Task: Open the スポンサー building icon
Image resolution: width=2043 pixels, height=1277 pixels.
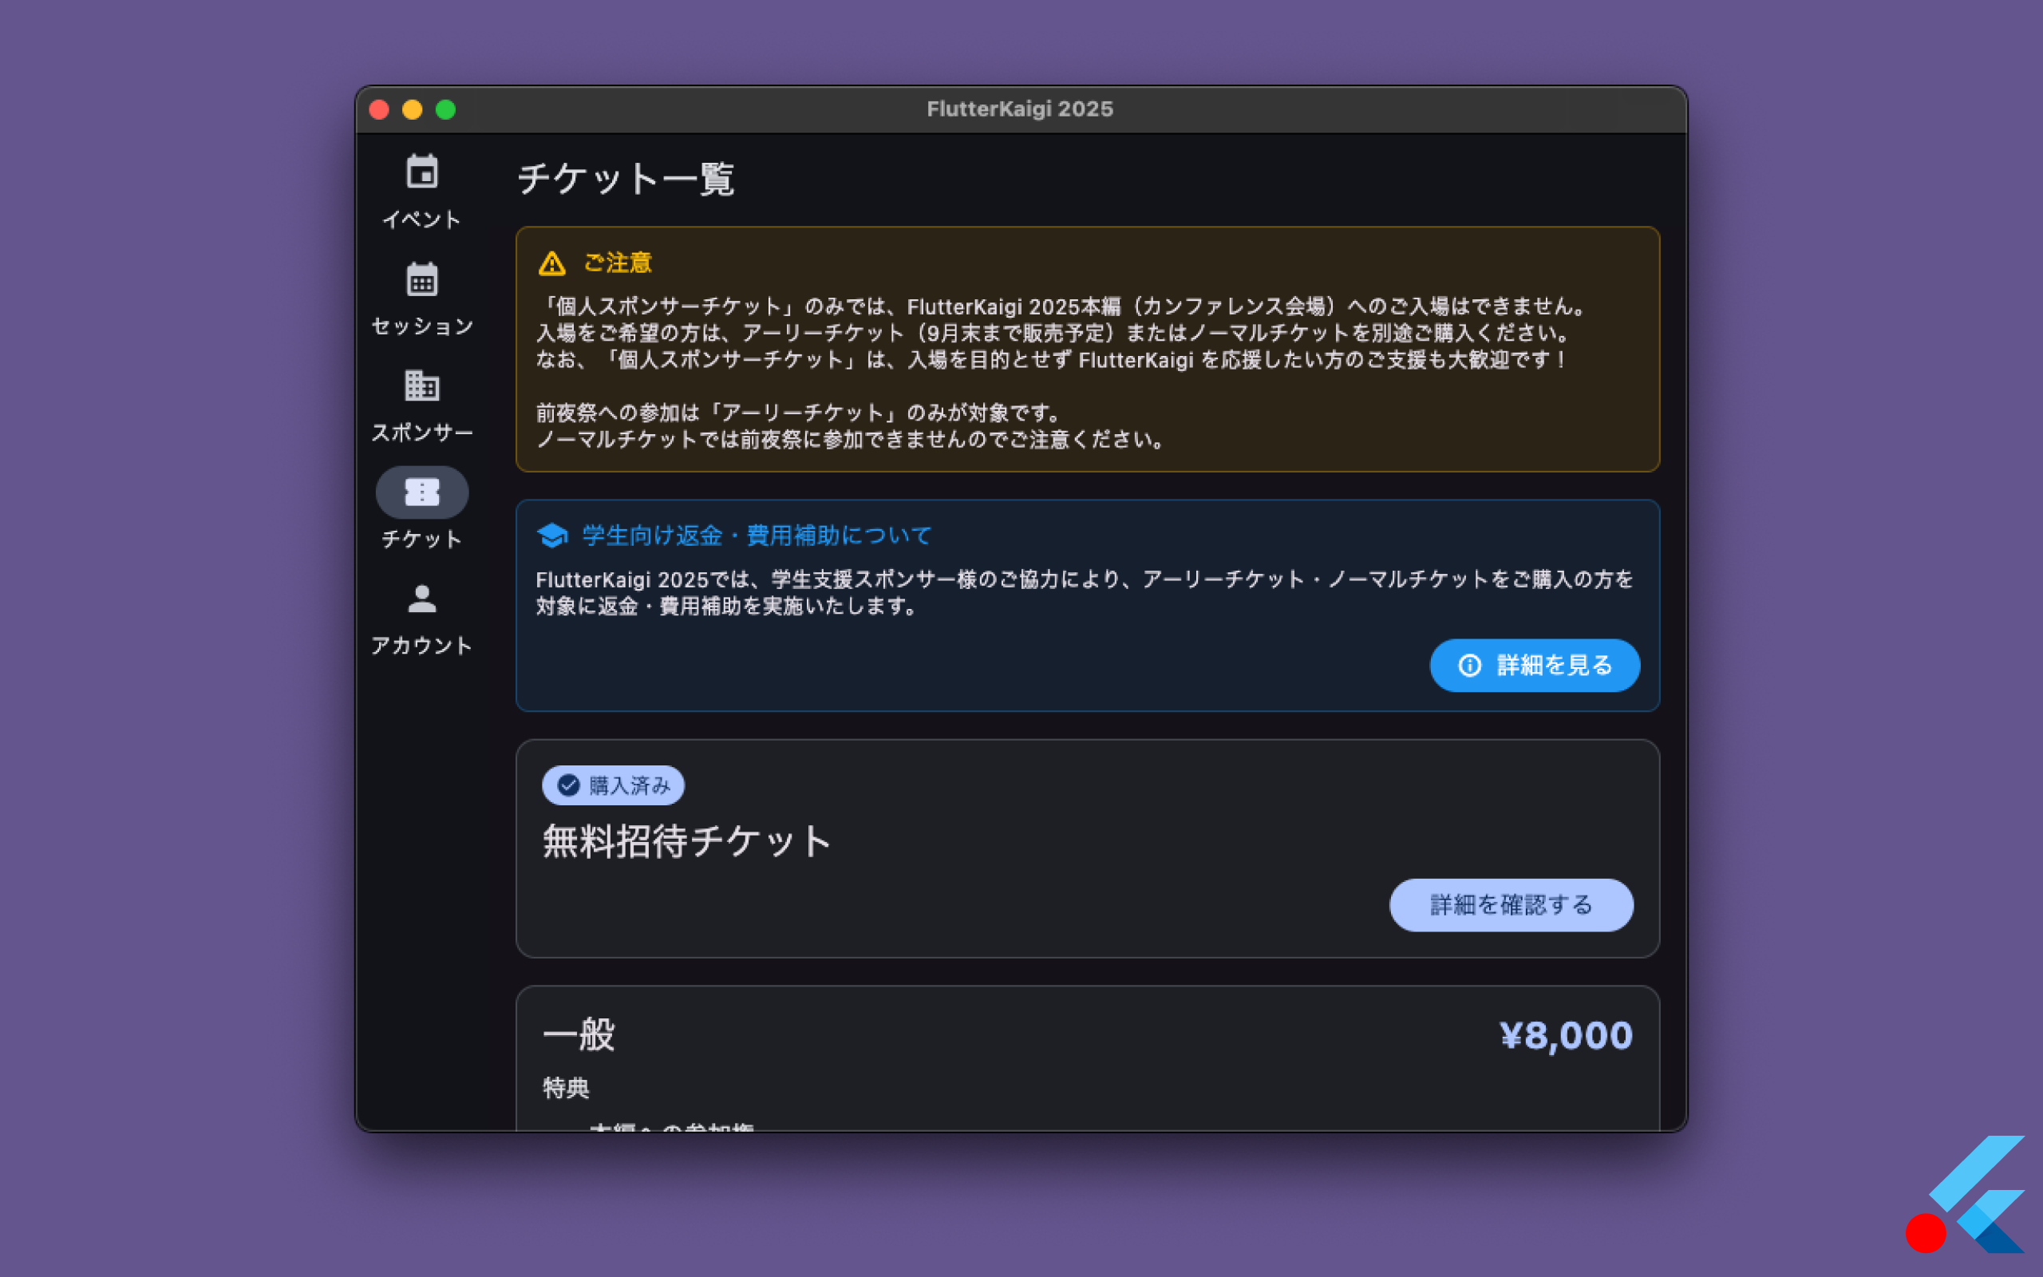Action: click(422, 385)
